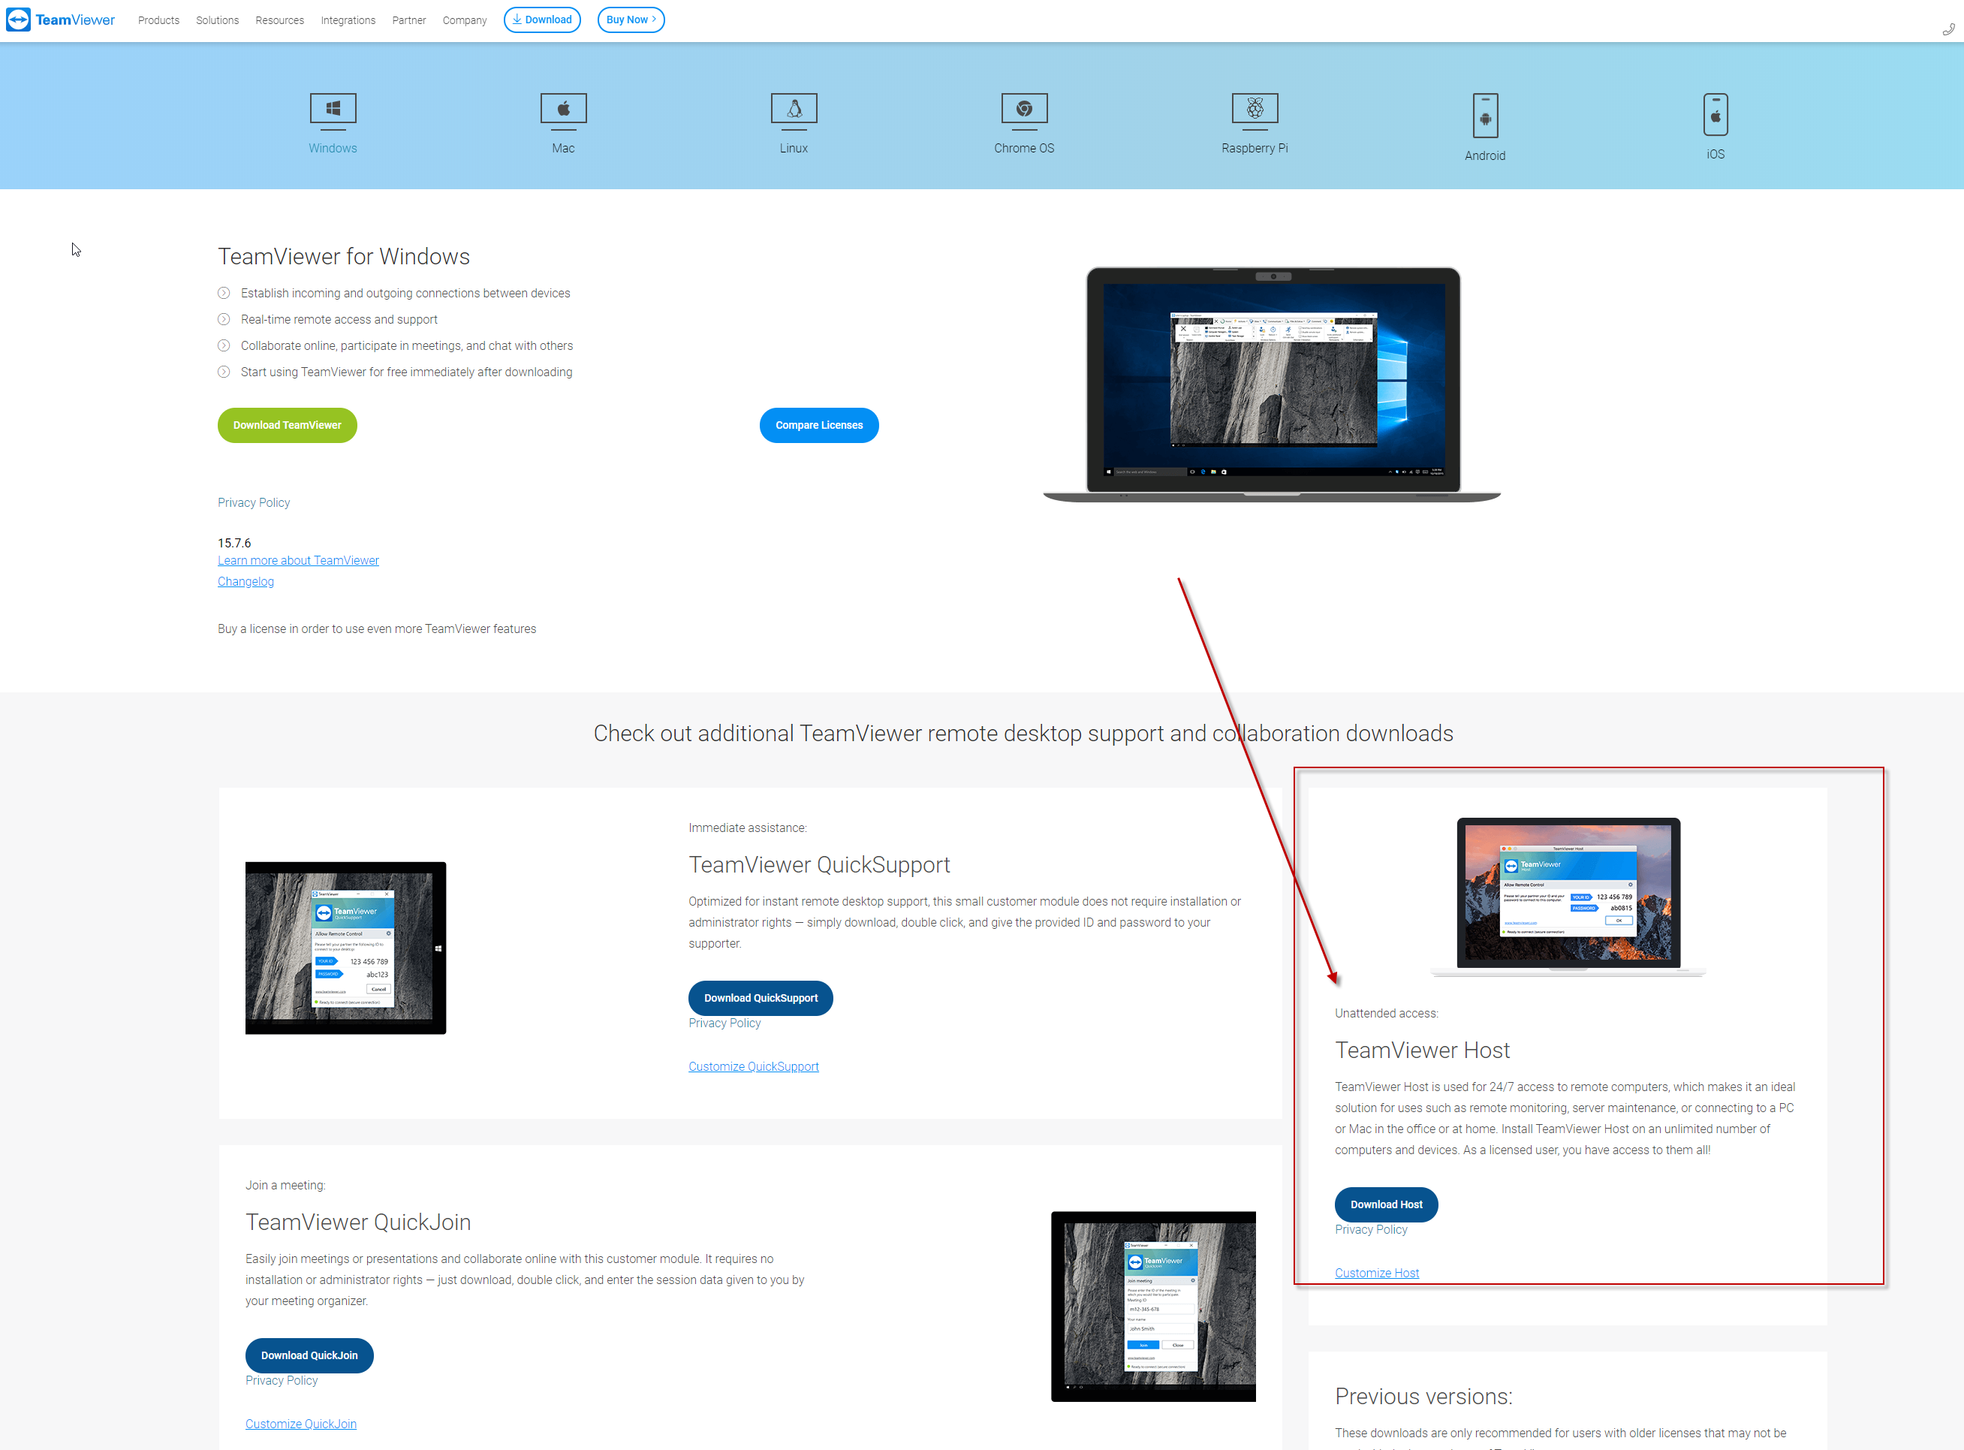Click the Changelog link
1964x1450 pixels.
(x=245, y=581)
